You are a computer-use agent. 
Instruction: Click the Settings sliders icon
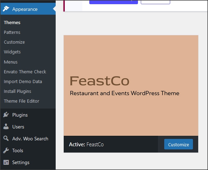[6, 162]
